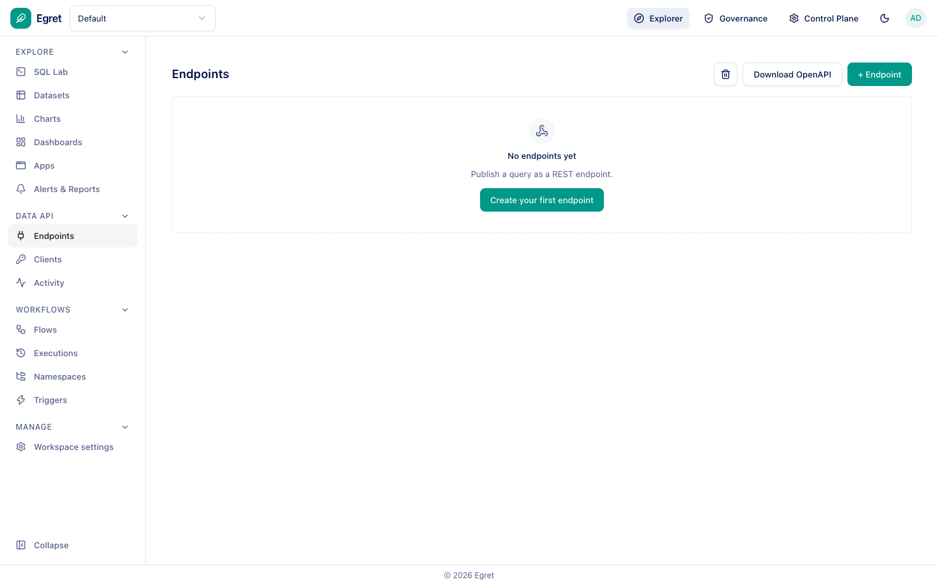Collapse the WORKFLOWS section
Viewport: 938px width, 586px height.
coord(125,310)
